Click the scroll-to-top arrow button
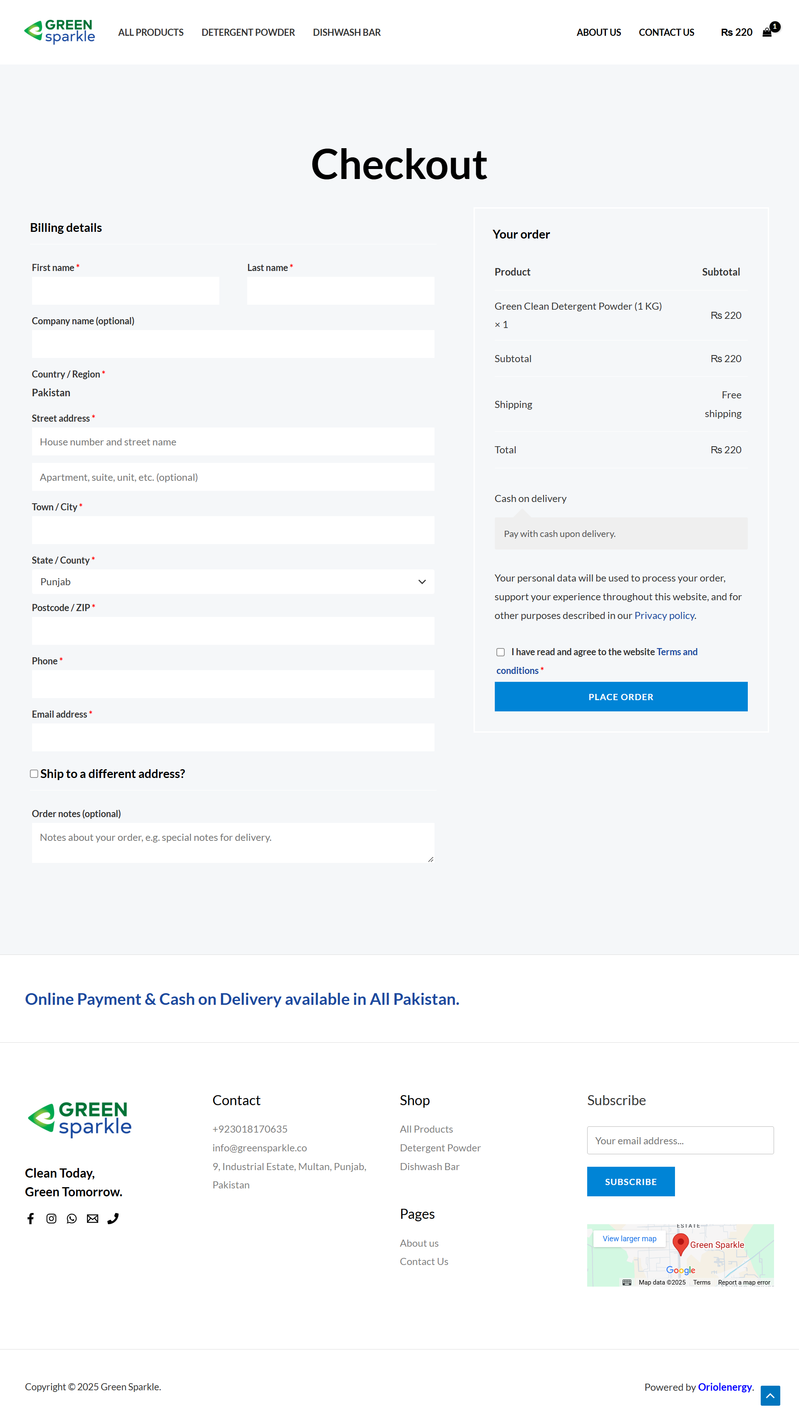The height and width of the screenshot is (1424, 799). pyautogui.click(x=770, y=1395)
